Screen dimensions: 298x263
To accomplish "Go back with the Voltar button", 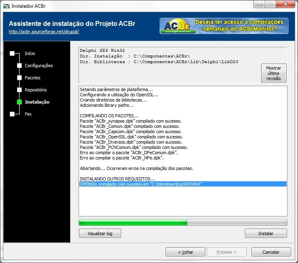I will [185, 252].
